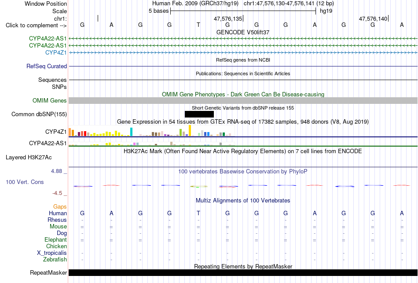This screenshot has height=283, width=418.
Task: Click the blue CYP4Z1 gene label in GENCODE
Action: pos(56,52)
